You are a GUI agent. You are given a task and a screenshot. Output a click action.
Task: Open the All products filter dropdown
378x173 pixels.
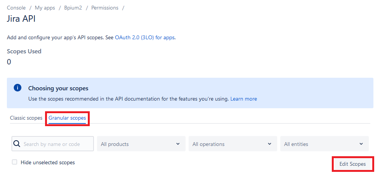coord(141,144)
